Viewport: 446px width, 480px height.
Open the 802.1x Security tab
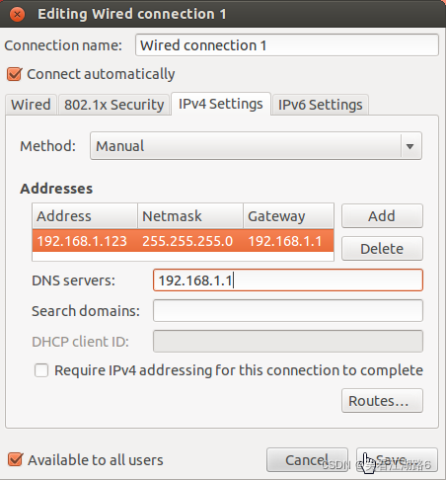click(x=113, y=105)
